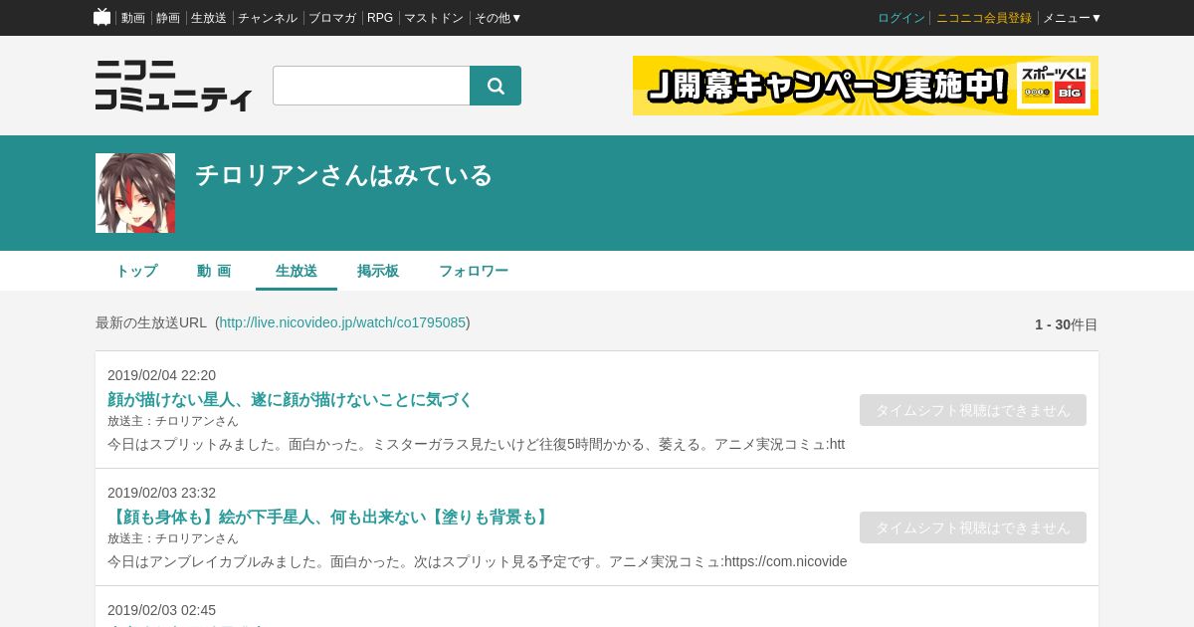Click the Niconico TV icon in top bar

pos(101,17)
